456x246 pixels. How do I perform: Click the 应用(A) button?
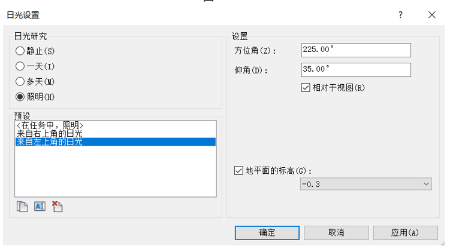(405, 232)
